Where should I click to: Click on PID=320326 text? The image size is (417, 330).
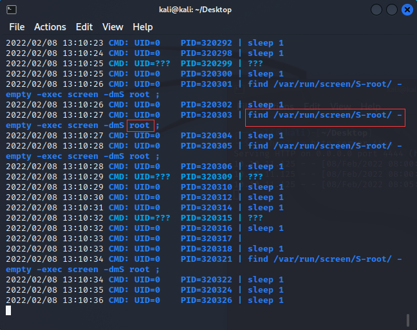click(x=206, y=300)
